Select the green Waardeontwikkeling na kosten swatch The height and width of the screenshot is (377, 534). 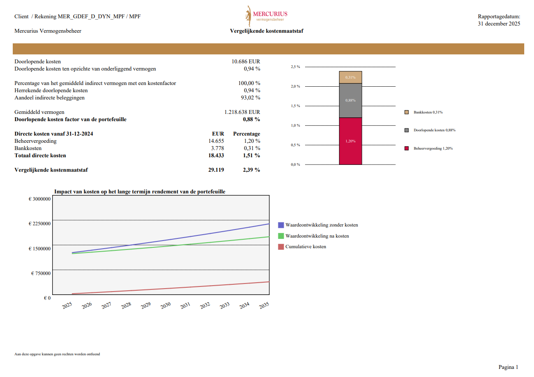pos(281,236)
